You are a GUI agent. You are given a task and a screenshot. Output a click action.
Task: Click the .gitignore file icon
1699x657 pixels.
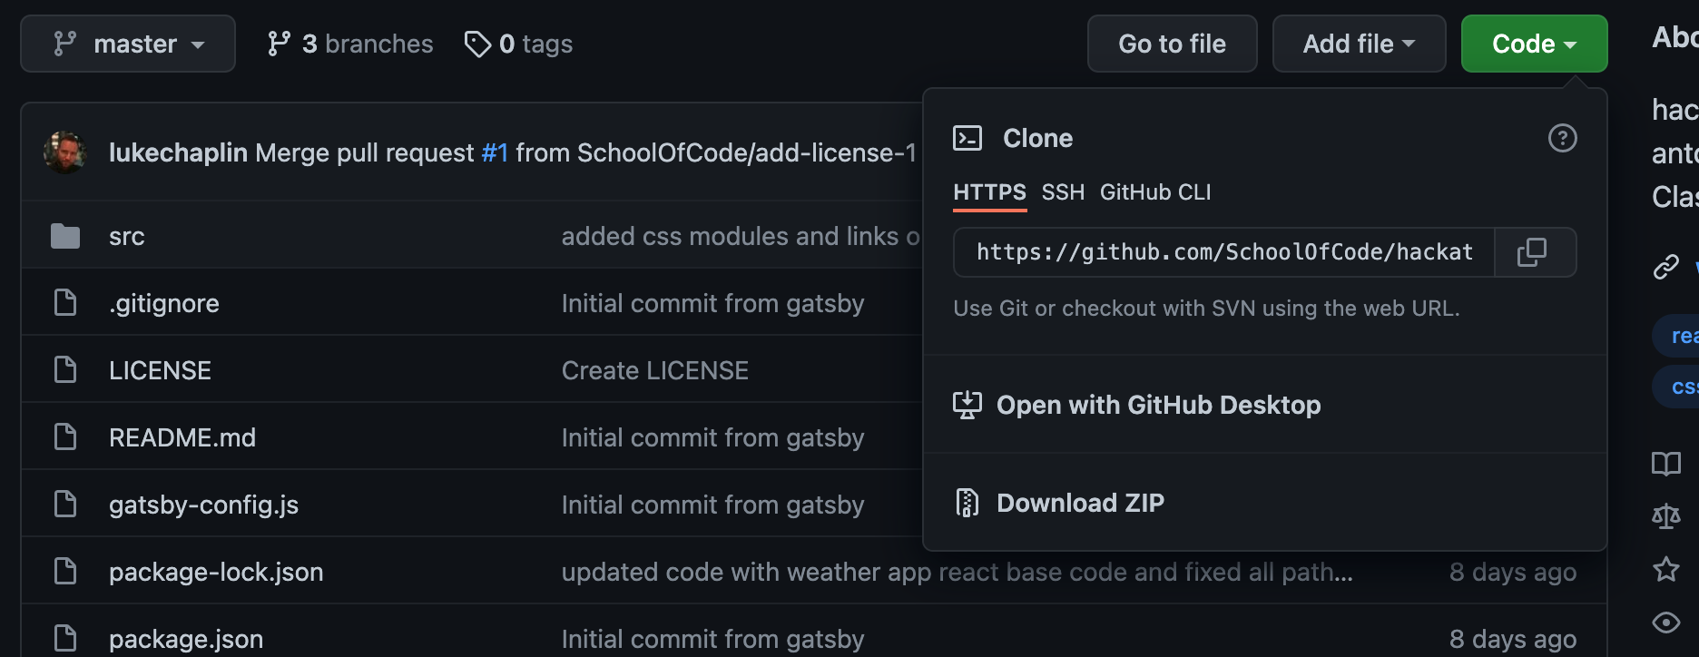point(65,303)
